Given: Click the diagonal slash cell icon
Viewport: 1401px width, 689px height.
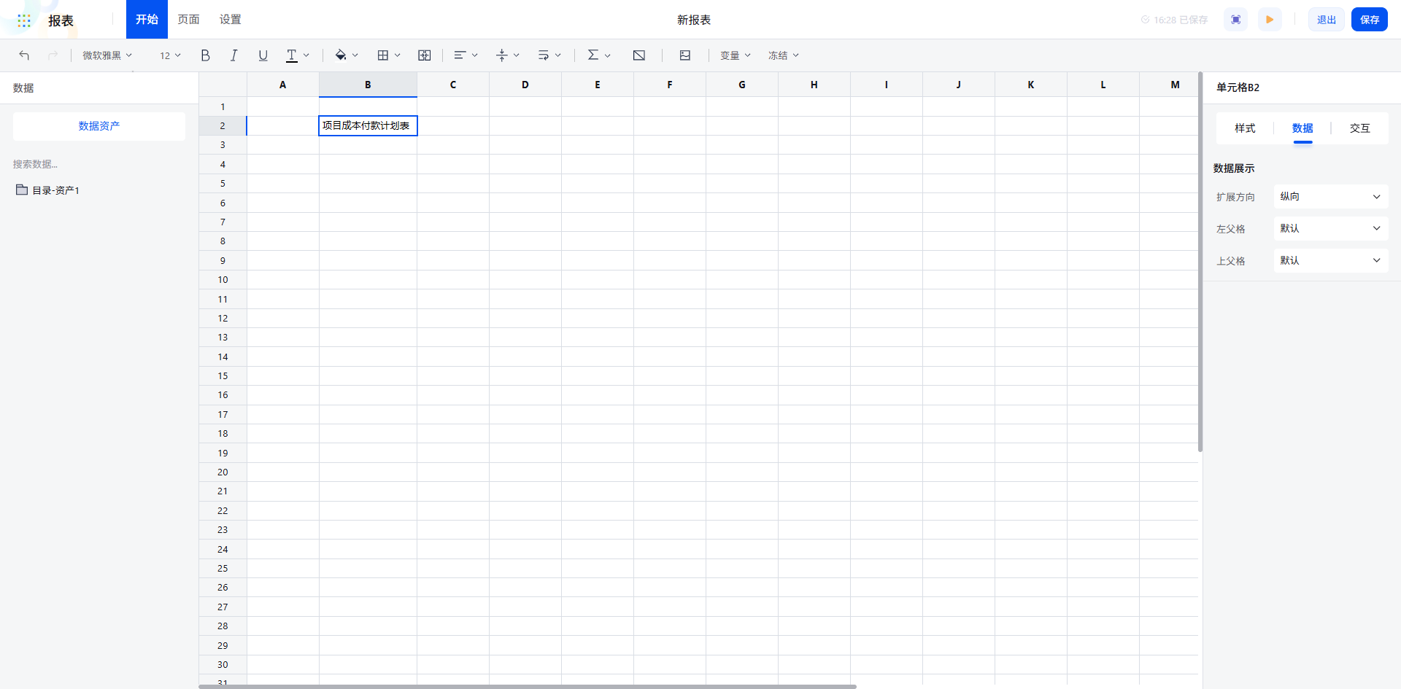Looking at the screenshot, I should (639, 55).
